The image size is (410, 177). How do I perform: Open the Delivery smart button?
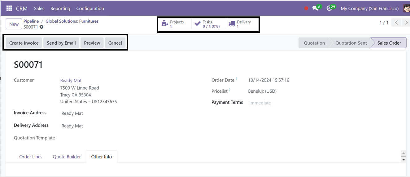pyautogui.click(x=242, y=24)
